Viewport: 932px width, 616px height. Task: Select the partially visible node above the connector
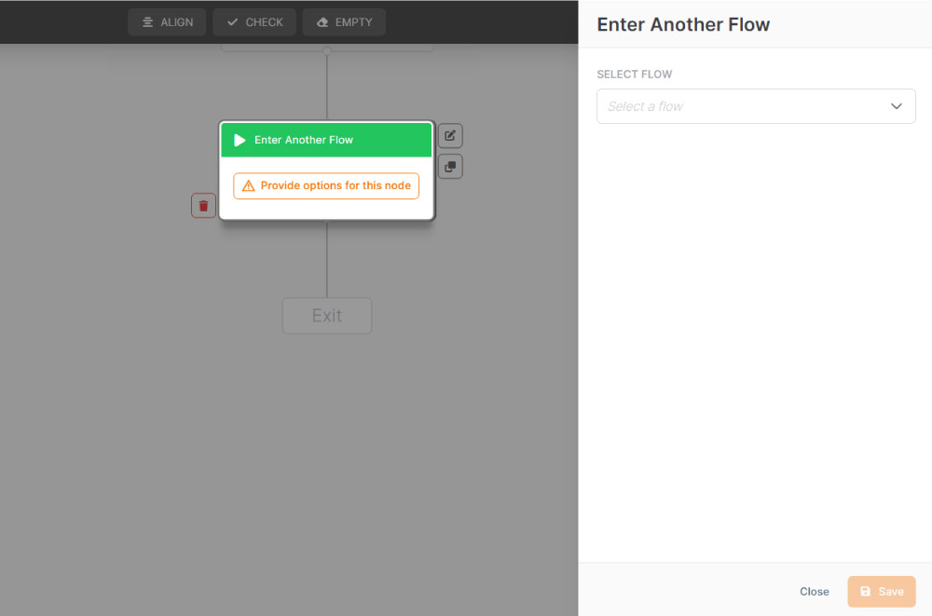tap(327, 45)
